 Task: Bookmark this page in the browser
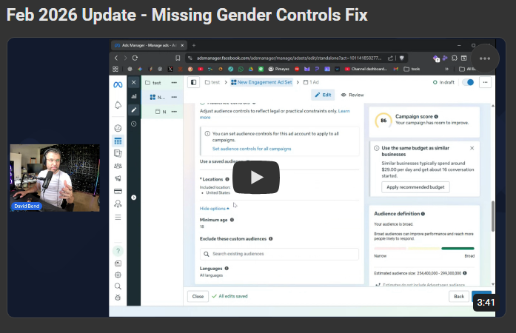coord(178,58)
